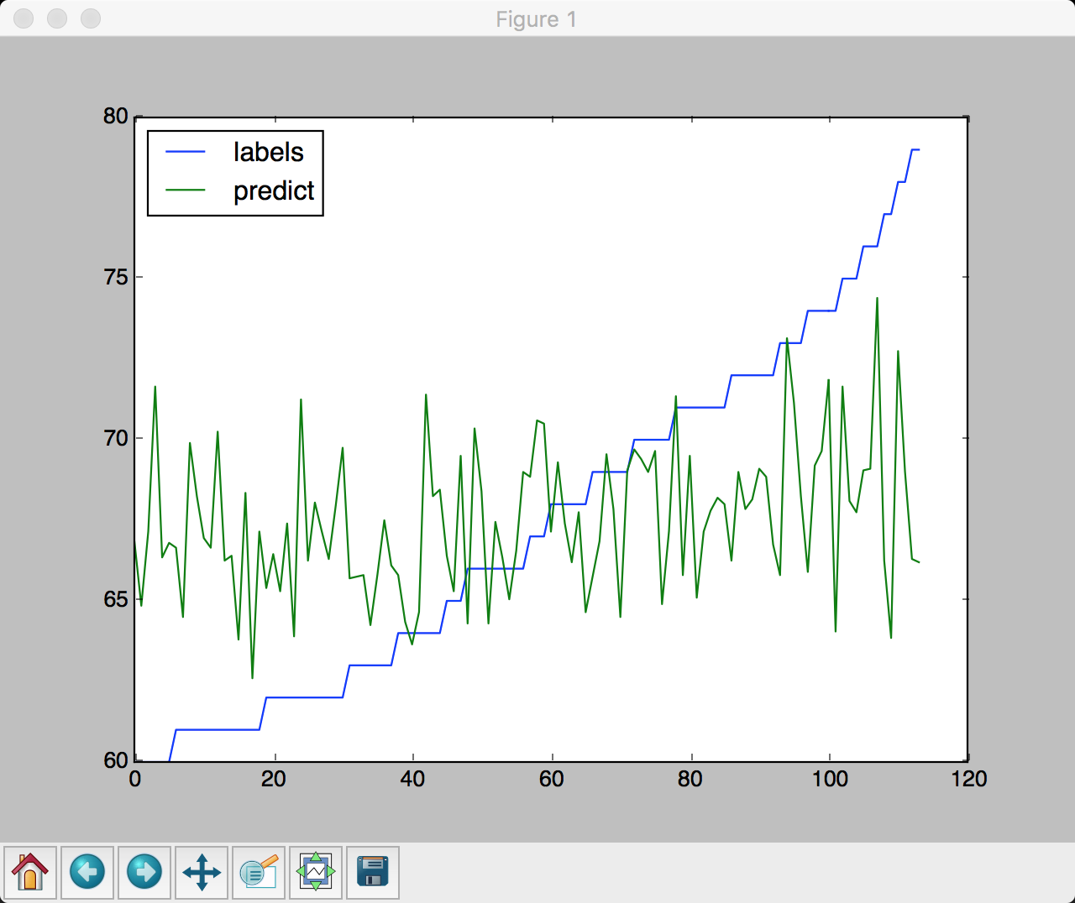
Task: Reset the plot to the original view
Action: 30,872
